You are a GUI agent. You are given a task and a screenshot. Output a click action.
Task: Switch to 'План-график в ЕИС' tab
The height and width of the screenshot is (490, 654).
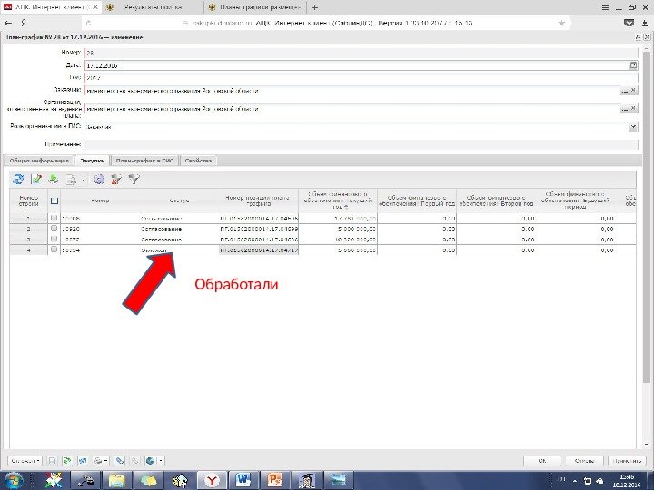coord(144,161)
